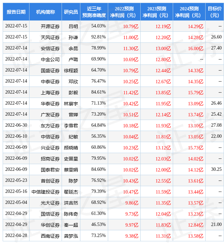The image size is (224, 244).
Task: Click researcher name 陈梦
Action: [73, 181]
